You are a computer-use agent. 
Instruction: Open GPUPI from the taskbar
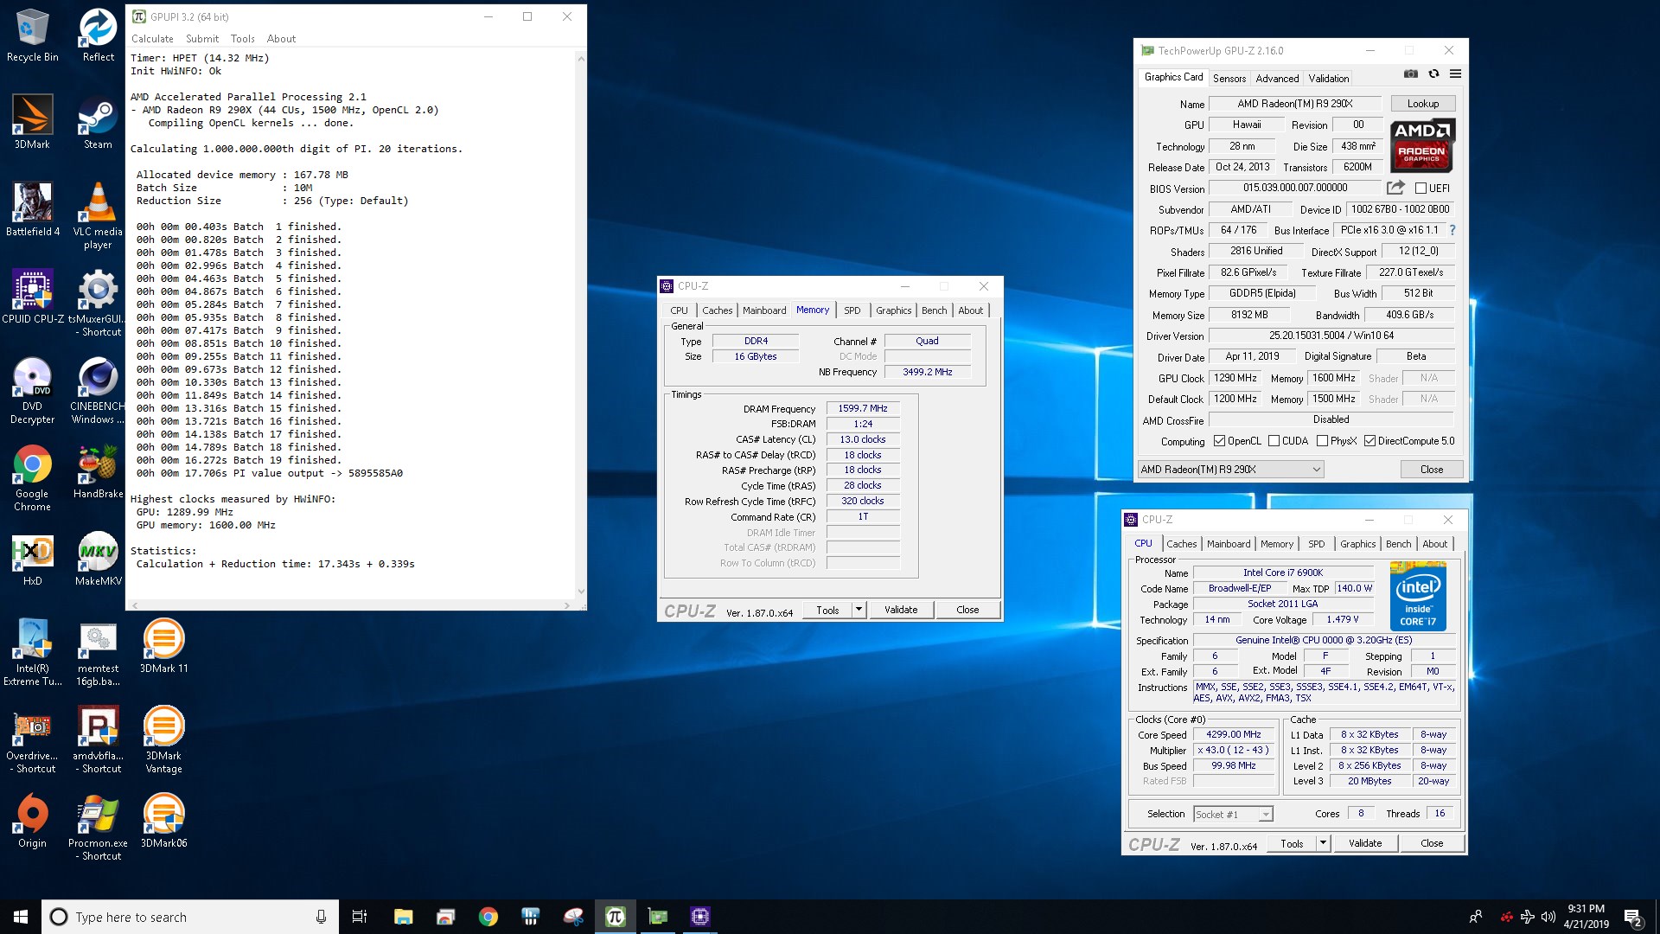(x=615, y=917)
